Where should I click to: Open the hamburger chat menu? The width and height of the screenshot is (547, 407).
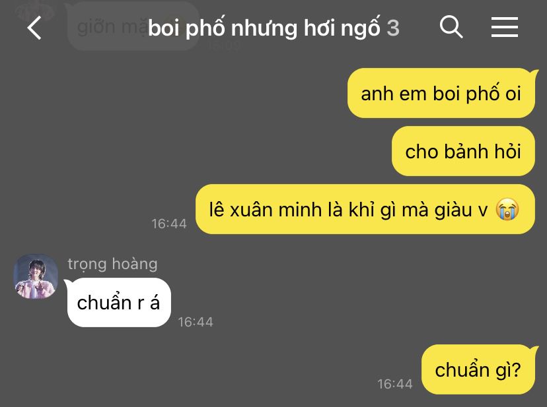(x=505, y=27)
